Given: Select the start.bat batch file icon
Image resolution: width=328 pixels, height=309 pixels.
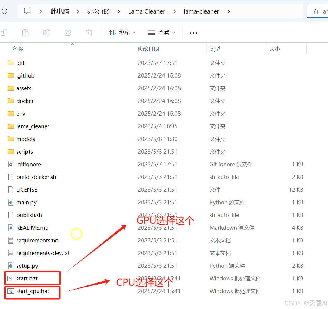Looking at the screenshot, I should 11,278.
